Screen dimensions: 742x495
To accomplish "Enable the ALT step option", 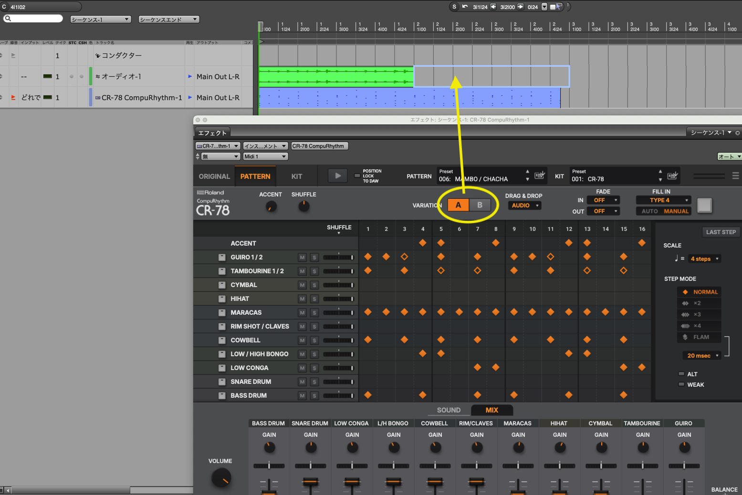I will pyautogui.click(x=681, y=374).
